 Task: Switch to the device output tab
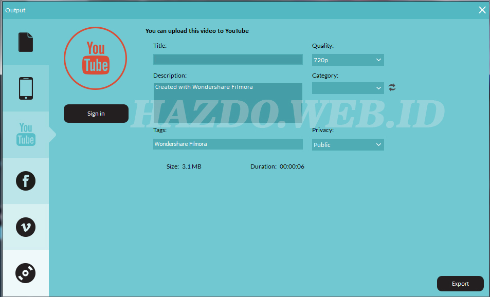(26, 88)
